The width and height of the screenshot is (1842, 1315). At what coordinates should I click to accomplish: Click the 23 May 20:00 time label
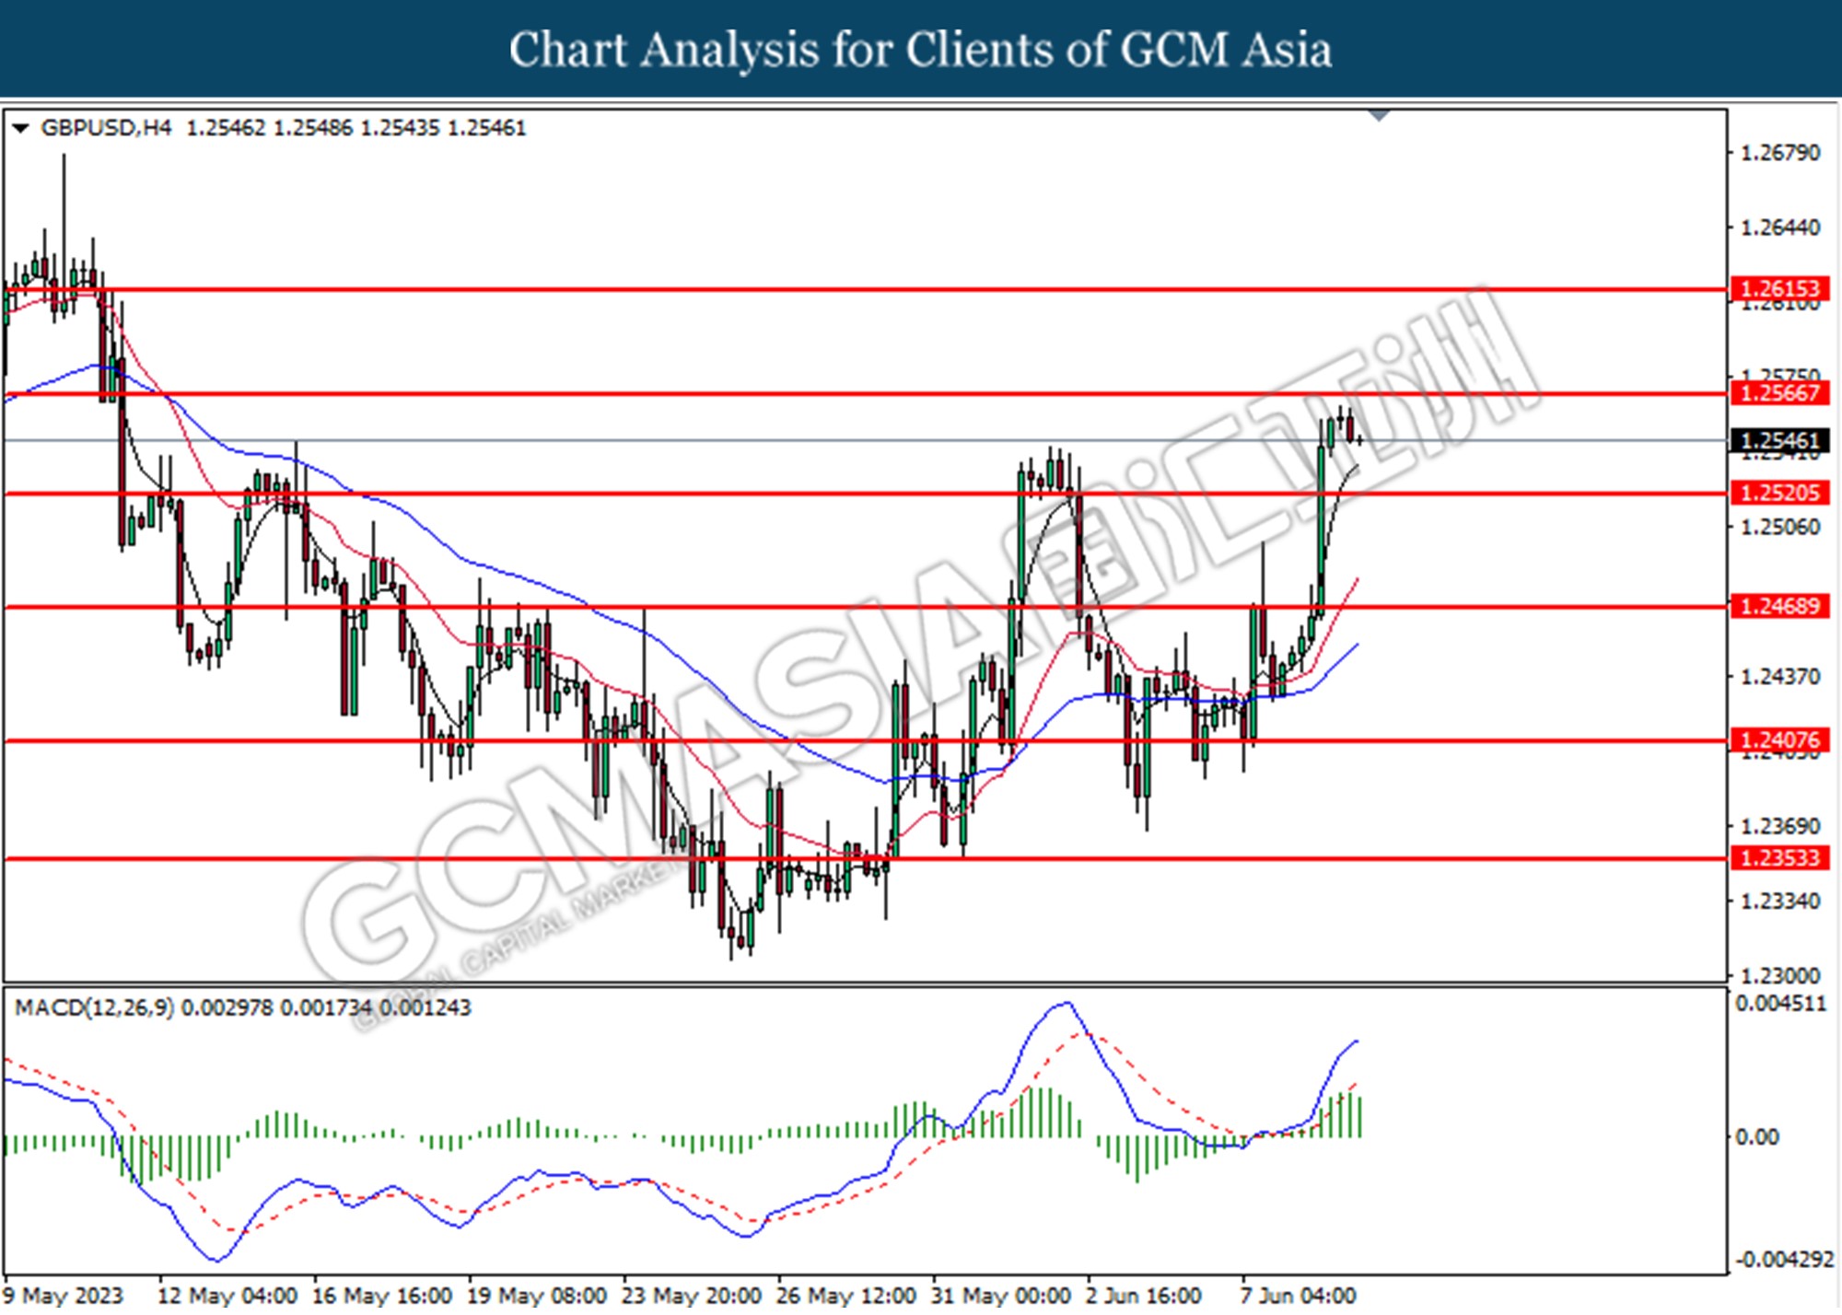[x=692, y=1296]
